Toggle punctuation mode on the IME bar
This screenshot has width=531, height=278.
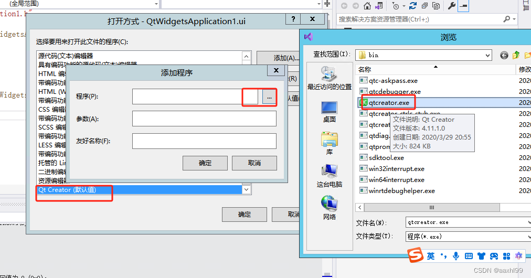pos(443,256)
